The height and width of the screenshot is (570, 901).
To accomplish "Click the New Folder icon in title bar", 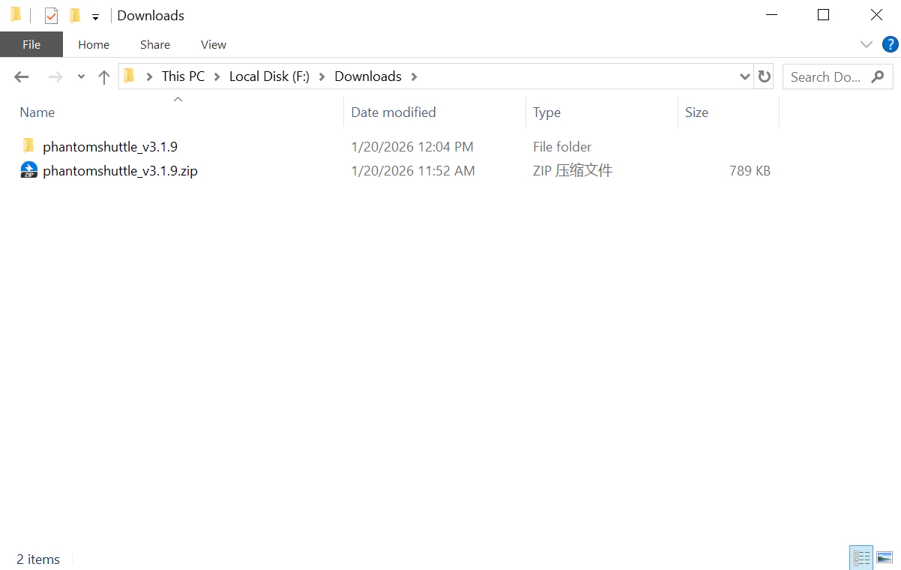I will [74, 16].
